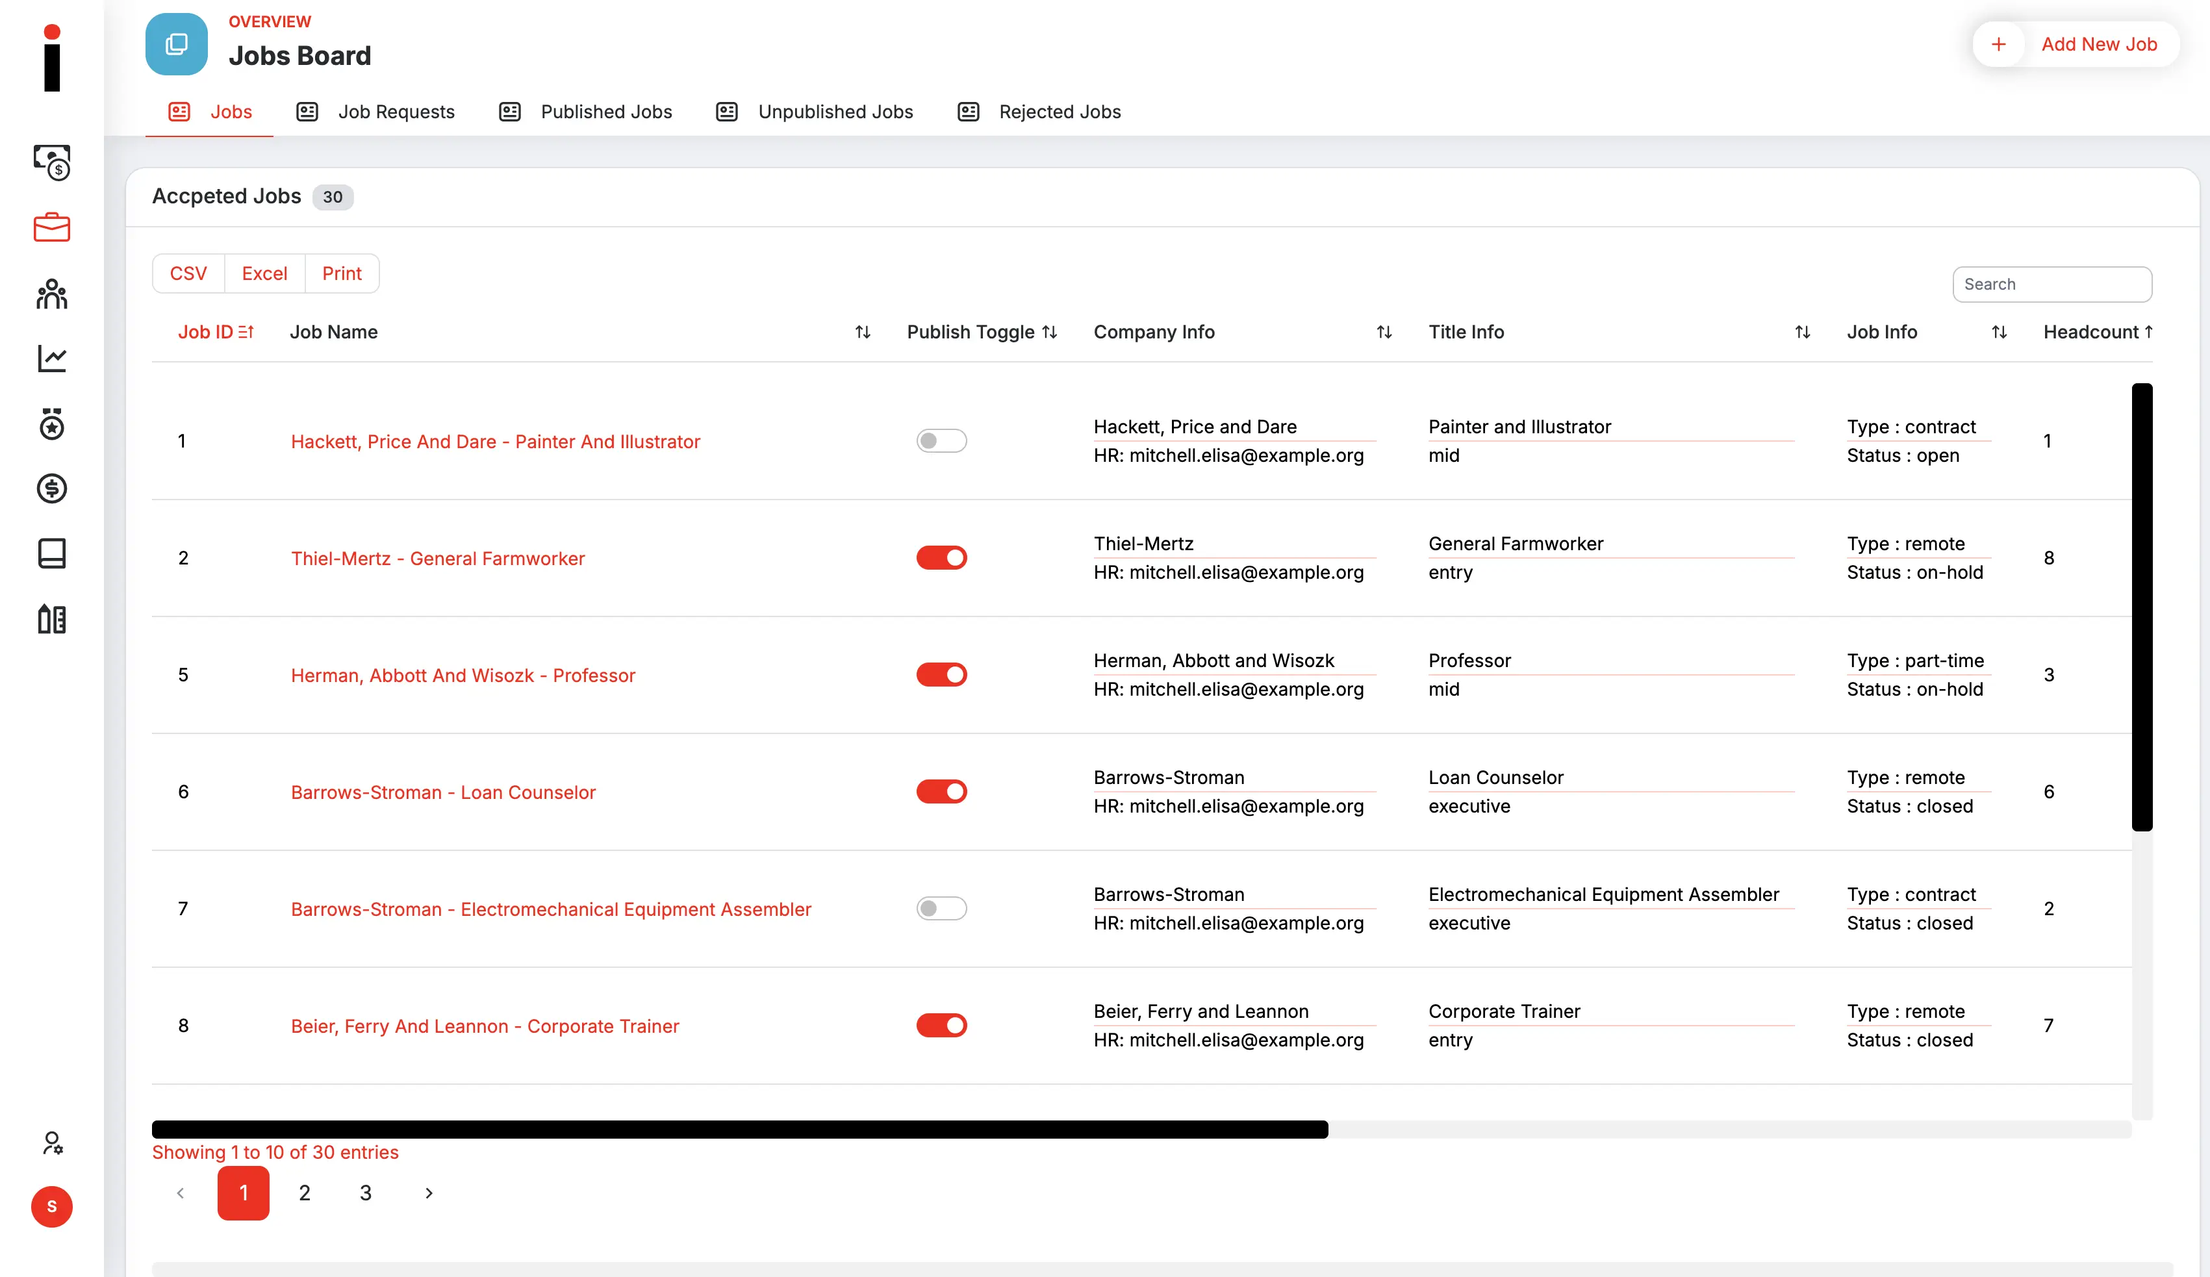This screenshot has width=2210, height=1277.
Task: Open the book sidebar icon
Action: click(x=52, y=553)
